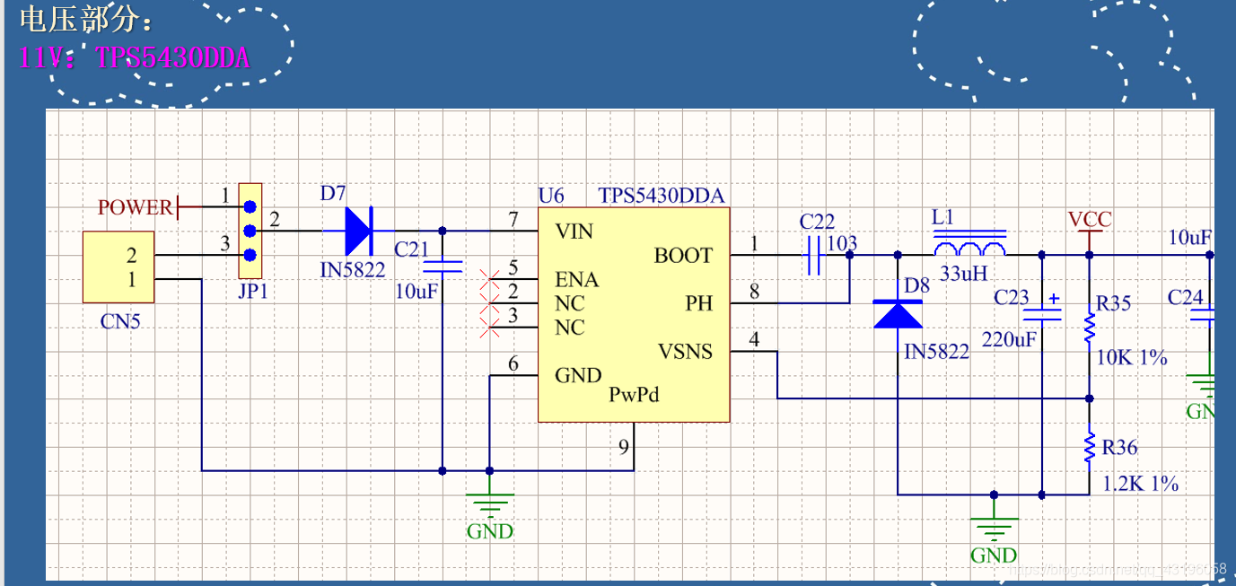Screen dimensions: 1236x586
Task: Click the '33uH' inductor value
Action: [x=964, y=274]
